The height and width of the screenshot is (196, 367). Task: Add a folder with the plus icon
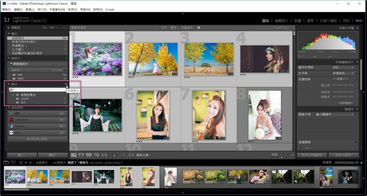66,58
